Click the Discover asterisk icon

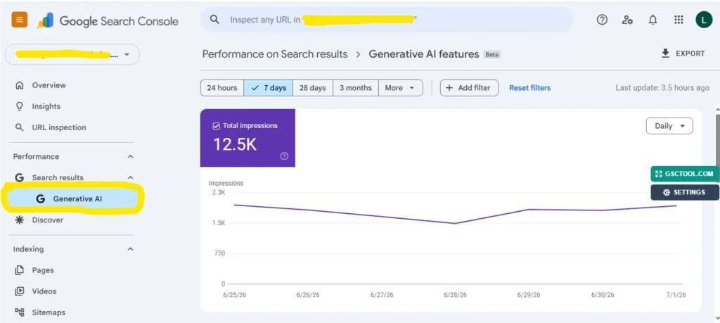coord(19,220)
